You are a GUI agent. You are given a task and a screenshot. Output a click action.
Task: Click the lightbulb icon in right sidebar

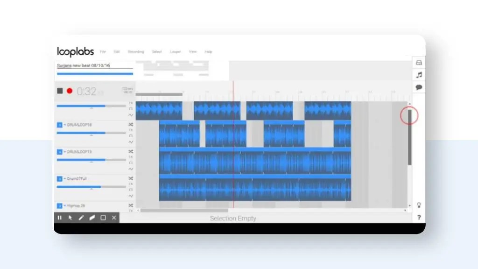pos(419,204)
